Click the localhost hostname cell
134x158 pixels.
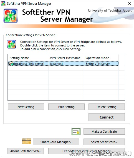click(x=66, y=64)
